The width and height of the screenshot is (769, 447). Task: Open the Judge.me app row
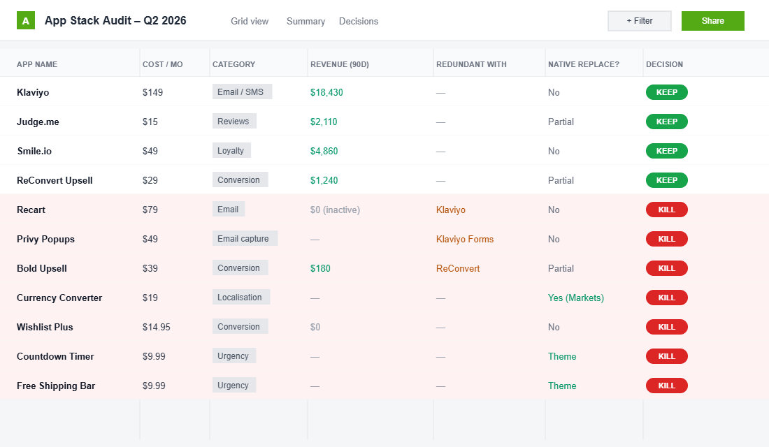[38, 122]
